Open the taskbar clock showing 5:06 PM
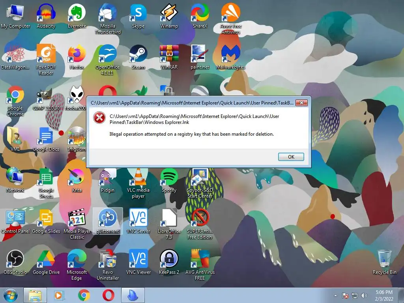 (384, 296)
